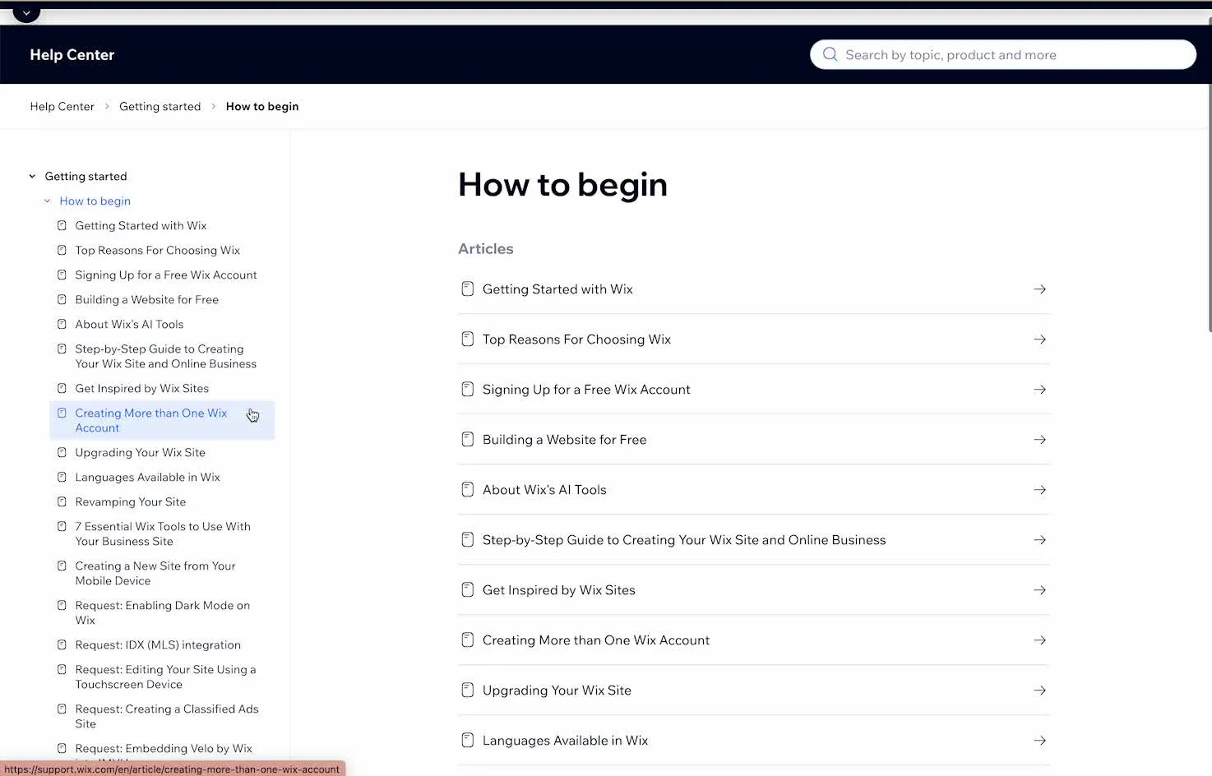
Task: Click document icon on main Get Inspired by Wix Sites row
Action: coord(467,590)
